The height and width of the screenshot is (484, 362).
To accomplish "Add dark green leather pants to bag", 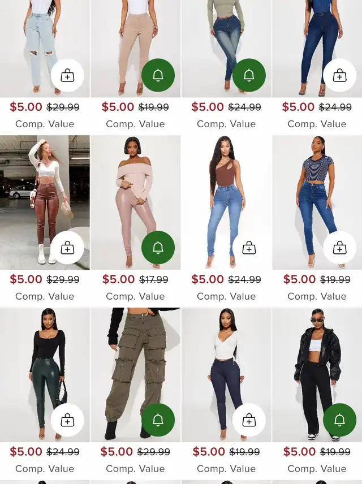I will coord(67,420).
